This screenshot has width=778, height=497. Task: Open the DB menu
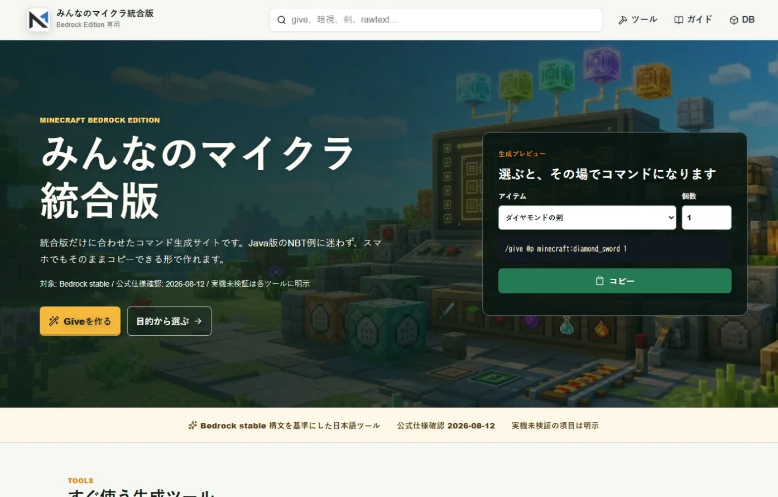click(742, 20)
